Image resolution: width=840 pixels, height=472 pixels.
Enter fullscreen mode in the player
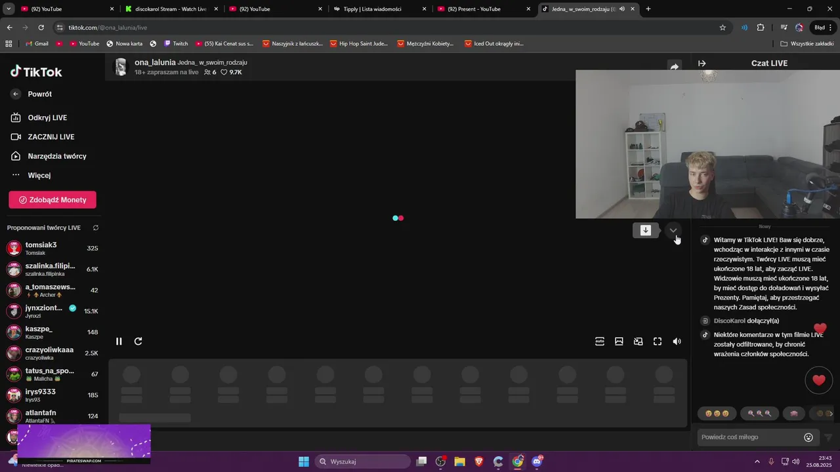tap(658, 341)
